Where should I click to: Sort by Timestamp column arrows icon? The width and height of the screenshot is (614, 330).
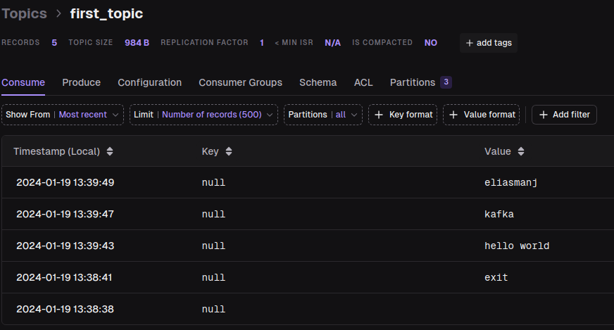point(110,151)
